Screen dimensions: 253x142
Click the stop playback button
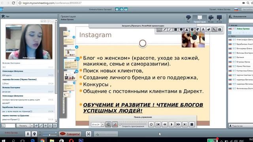(192, 124)
